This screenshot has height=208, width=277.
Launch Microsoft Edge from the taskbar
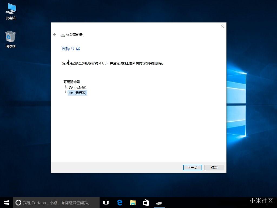tap(119, 203)
